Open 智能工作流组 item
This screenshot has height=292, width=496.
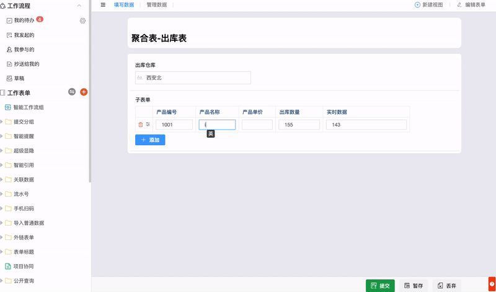click(28, 107)
